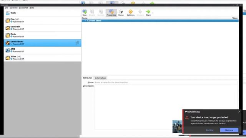Select the Pop (Init) virtual machine
Image resolution: width=246 pixels, height=138 pixels.
point(43,20)
